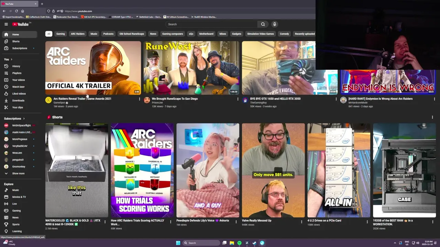Expand the You section chevron
The width and height of the screenshot is (440, 247).
(11, 59)
